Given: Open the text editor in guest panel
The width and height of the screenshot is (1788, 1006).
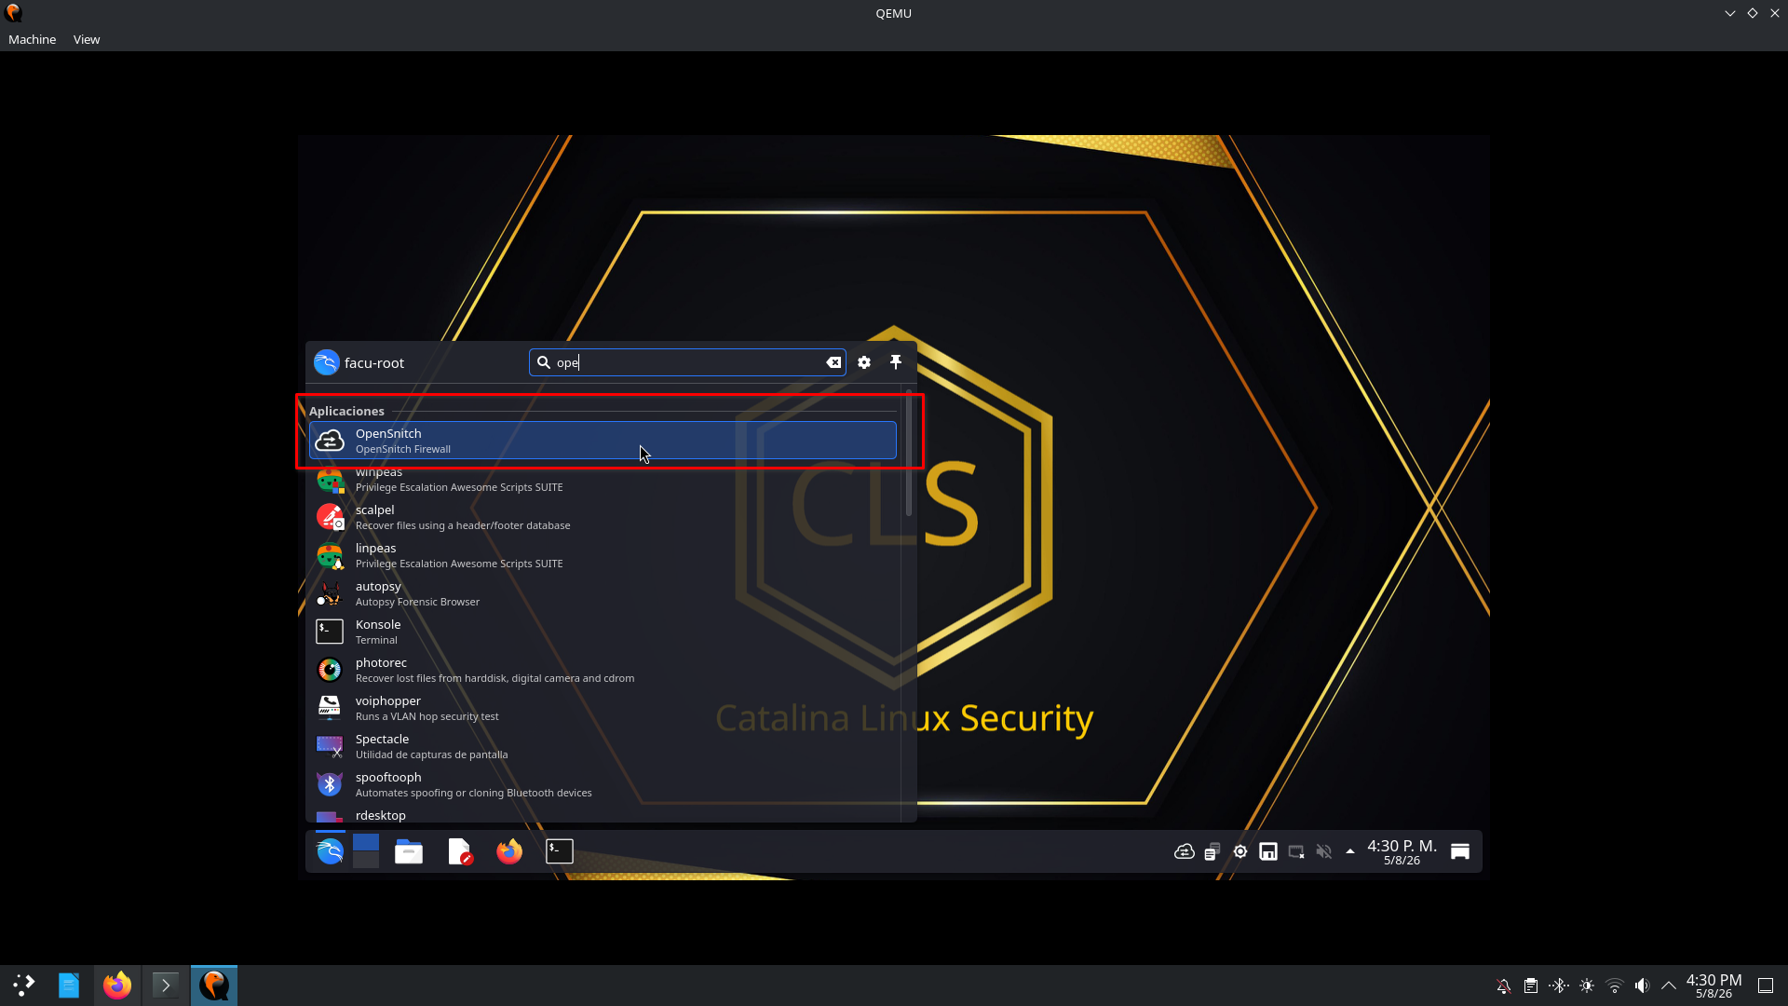Looking at the screenshot, I should coord(460,851).
